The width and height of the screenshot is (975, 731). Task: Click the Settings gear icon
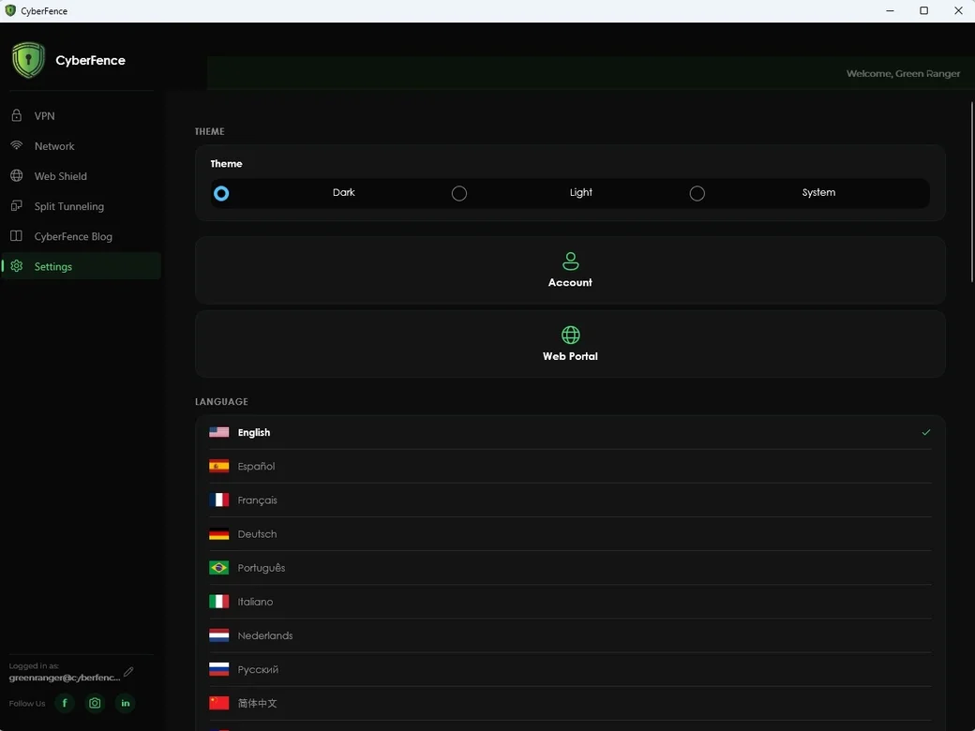pyautogui.click(x=17, y=266)
